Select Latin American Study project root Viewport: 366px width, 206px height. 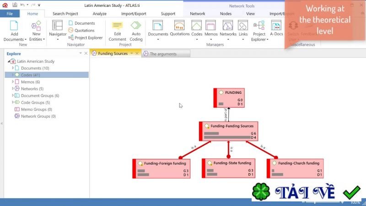(32, 61)
